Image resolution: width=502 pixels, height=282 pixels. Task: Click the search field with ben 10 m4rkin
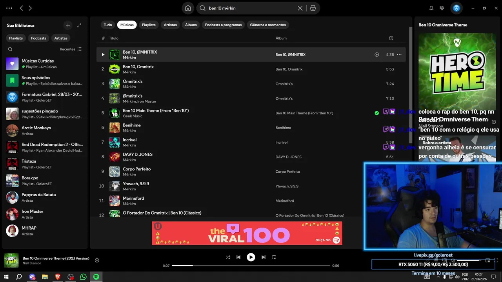(x=251, y=8)
